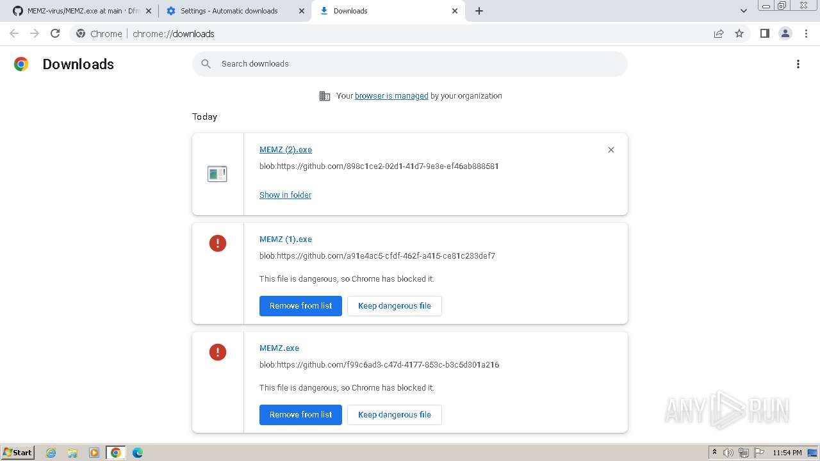The height and width of the screenshot is (461, 820).
Task: Open MEMZ (1).exe blob URL link
Action: click(377, 256)
